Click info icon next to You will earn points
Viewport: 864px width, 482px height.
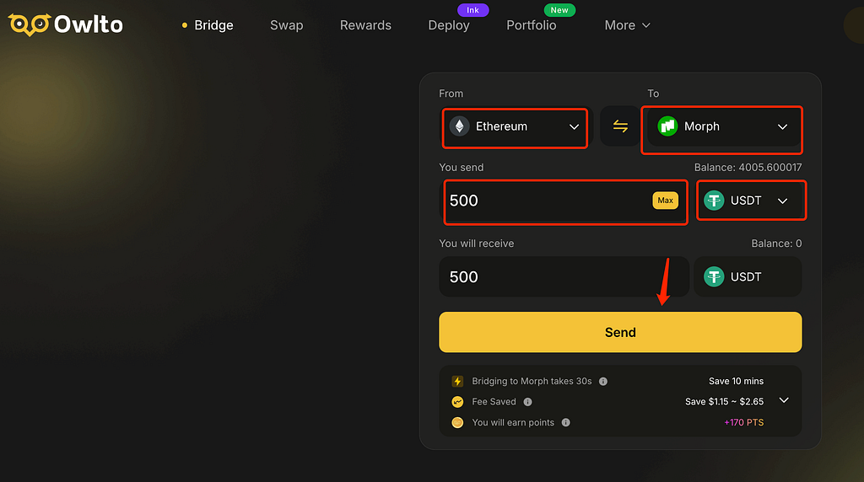click(566, 422)
